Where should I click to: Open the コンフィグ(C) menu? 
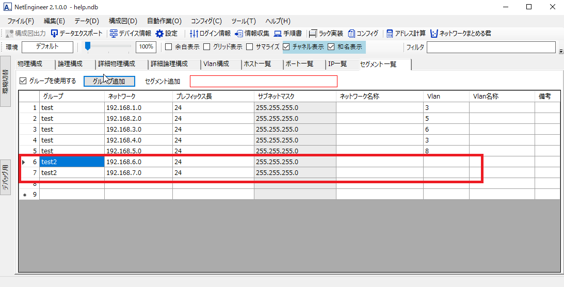pos(206,21)
